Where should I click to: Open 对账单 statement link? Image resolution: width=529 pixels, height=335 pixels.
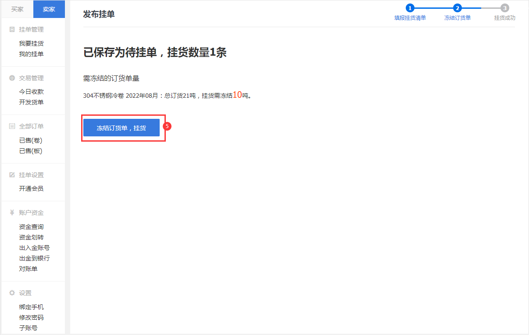[x=28, y=269]
